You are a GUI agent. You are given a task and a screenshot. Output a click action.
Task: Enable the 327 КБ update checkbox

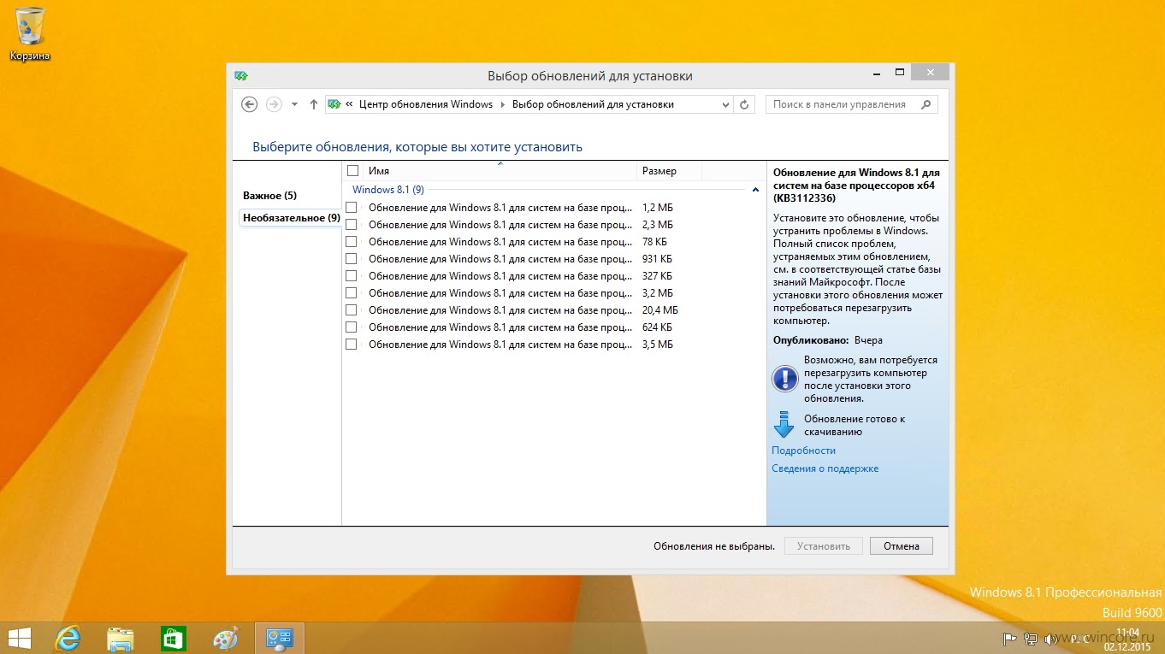351,275
